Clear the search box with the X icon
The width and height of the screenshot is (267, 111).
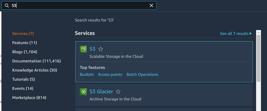coord(151,5)
